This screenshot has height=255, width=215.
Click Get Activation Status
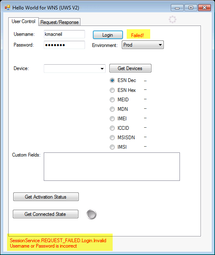click(x=46, y=197)
